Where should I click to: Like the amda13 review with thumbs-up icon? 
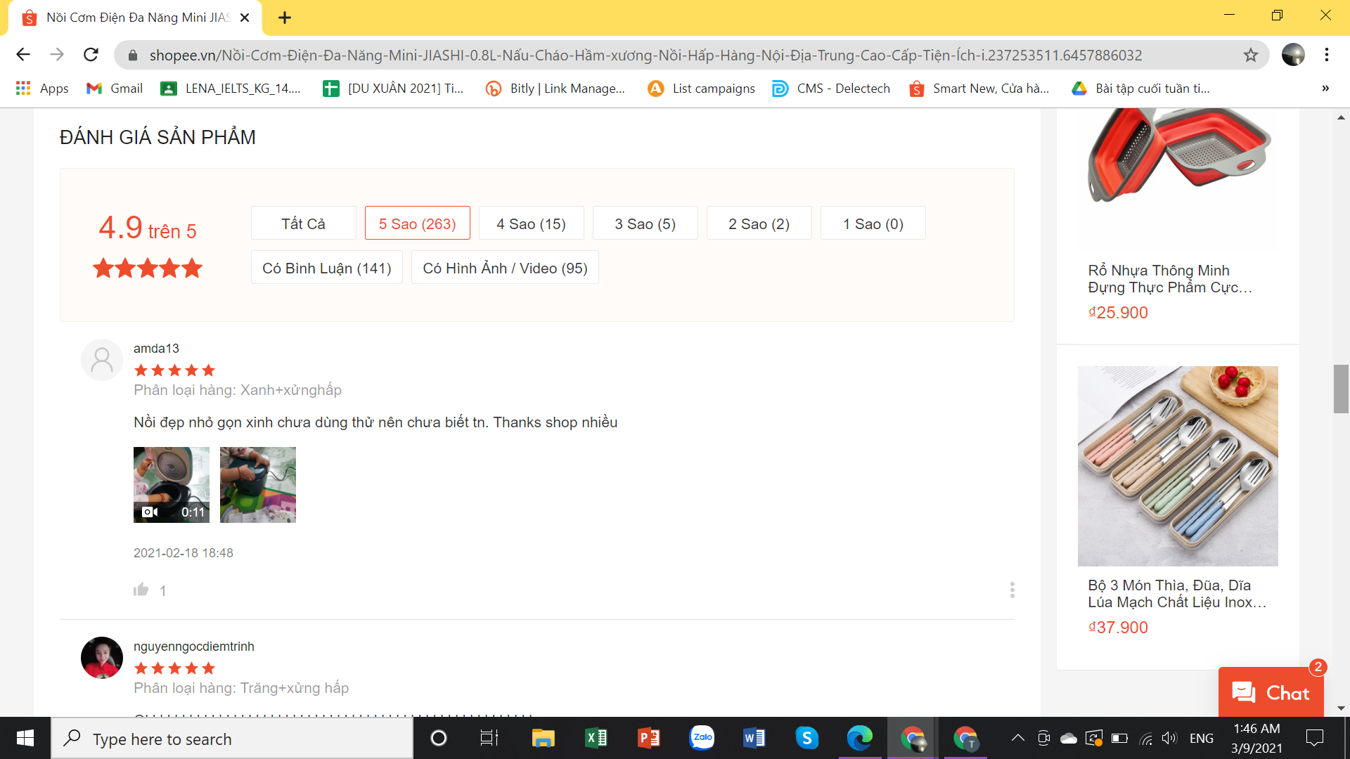click(x=141, y=590)
